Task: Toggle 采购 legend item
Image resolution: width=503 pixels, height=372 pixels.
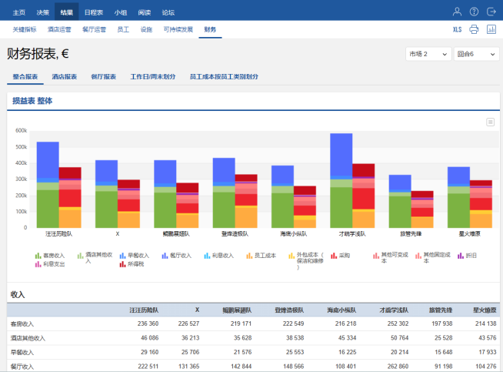Action: tap(341, 256)
